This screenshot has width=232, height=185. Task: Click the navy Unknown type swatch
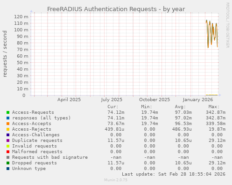click(x=8, y=169)
